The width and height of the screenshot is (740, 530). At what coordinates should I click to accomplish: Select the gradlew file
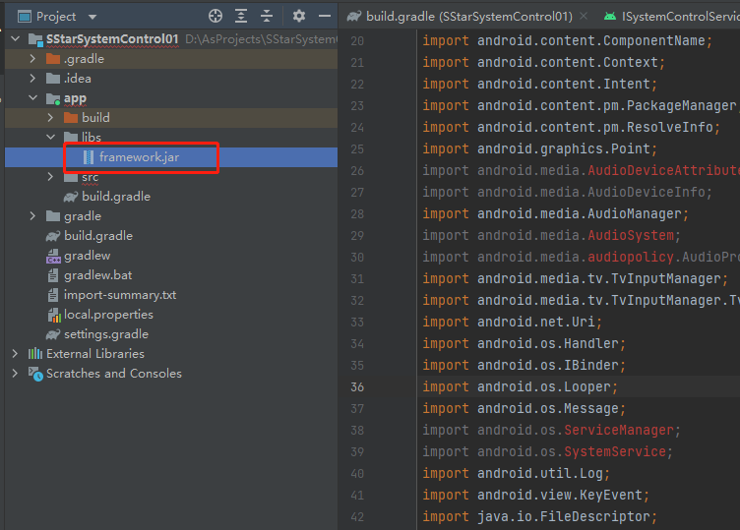click(88, 256)
